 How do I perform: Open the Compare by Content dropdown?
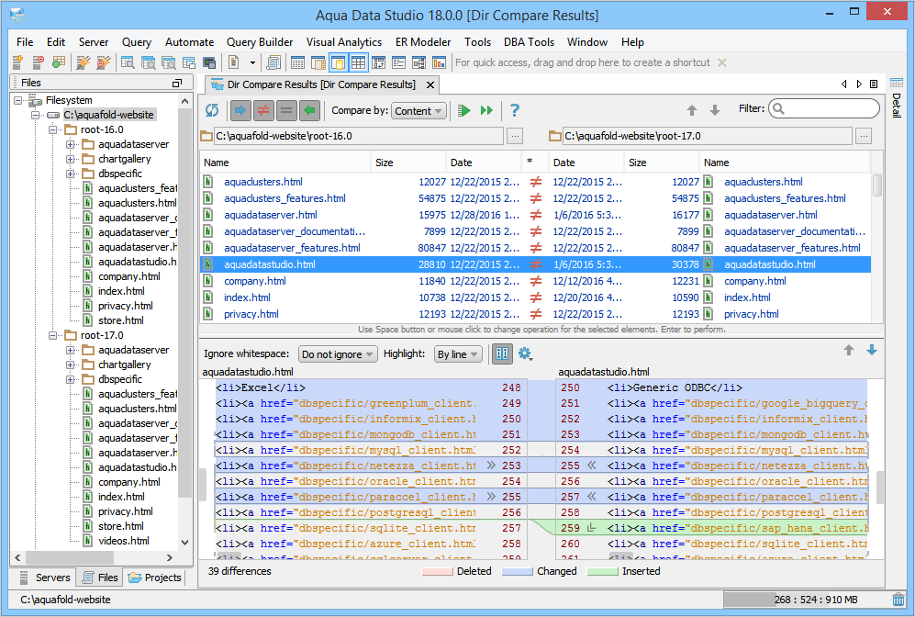(418, 111)
